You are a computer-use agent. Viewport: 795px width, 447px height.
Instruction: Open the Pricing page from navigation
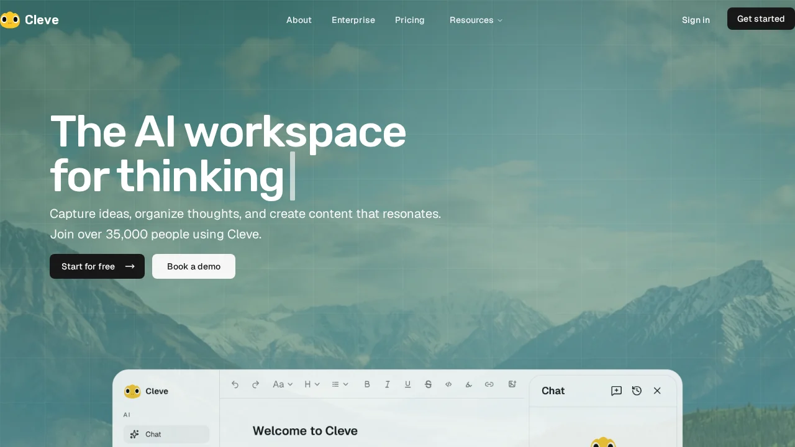(x=410, y=20)
